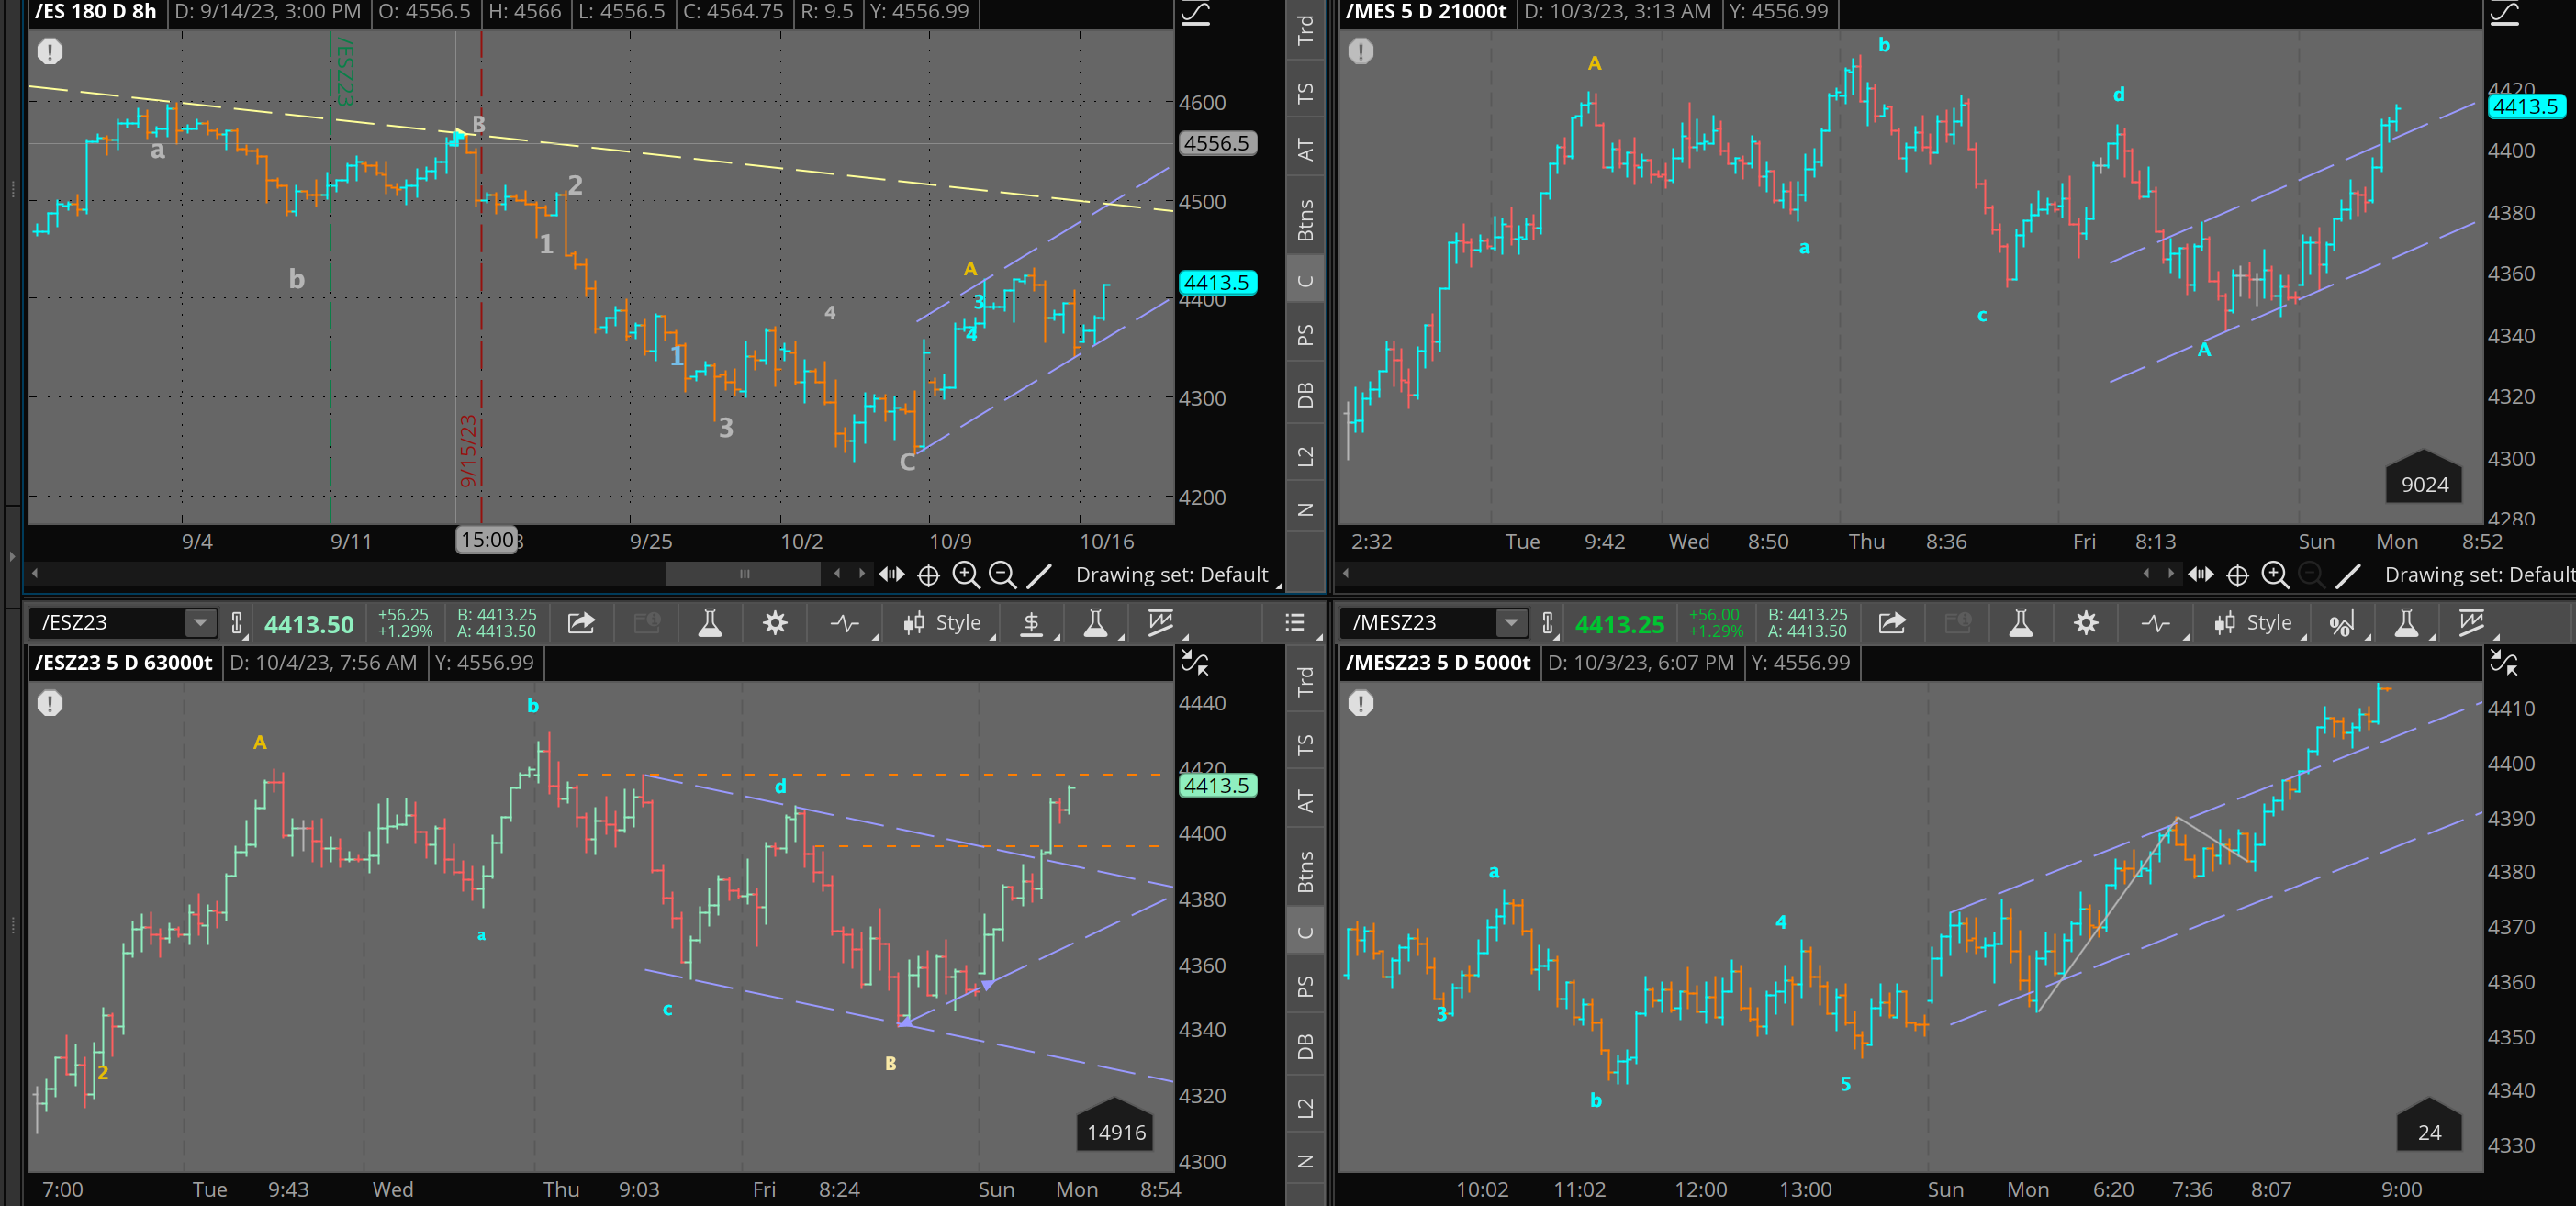The height and width of the screenshot is (1206, 2576).
Task: Open chart settings gear on /MESZ23 toolbar
Action: pyautogui.click(x=2085, y=623)
